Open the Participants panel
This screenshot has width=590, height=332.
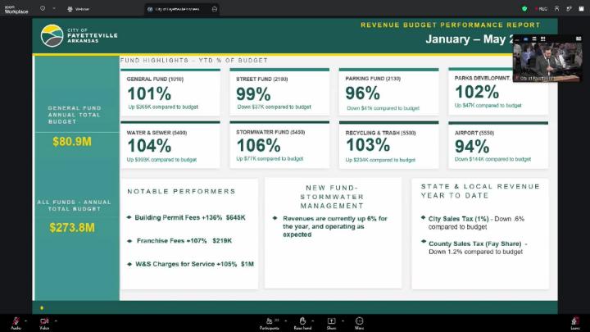[270, 321]
